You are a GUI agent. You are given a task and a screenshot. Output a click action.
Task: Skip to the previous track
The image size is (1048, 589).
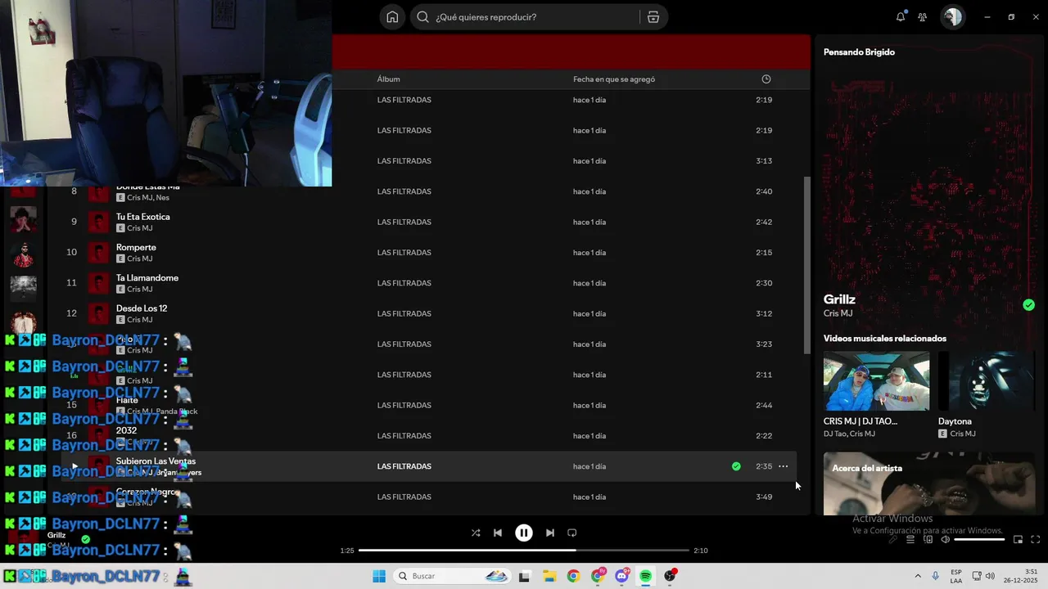click(498, 533)
